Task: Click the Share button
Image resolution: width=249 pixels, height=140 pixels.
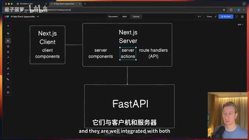Action: pos(209,16)
